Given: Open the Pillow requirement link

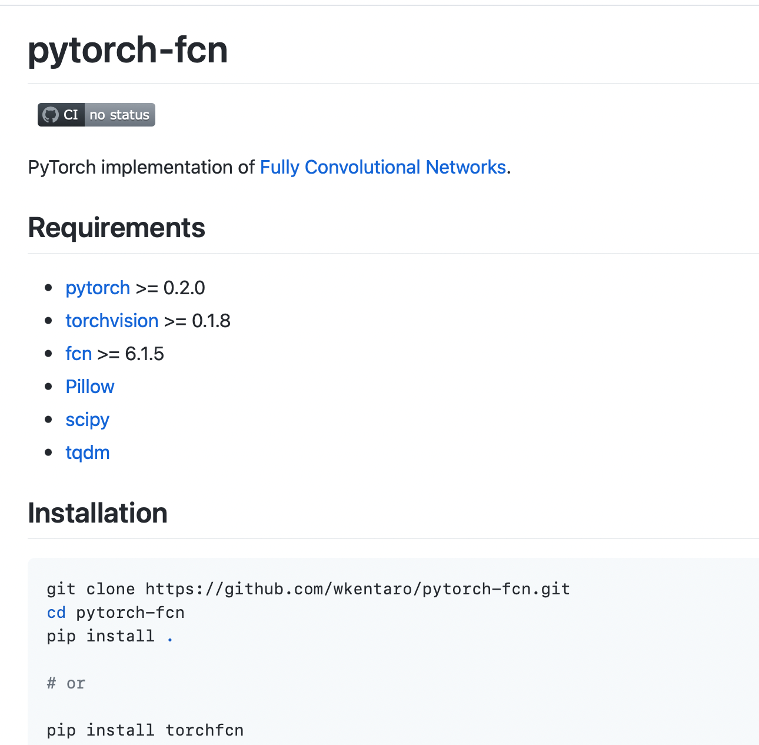Looking at the screenshot, I should coord(89,387).
